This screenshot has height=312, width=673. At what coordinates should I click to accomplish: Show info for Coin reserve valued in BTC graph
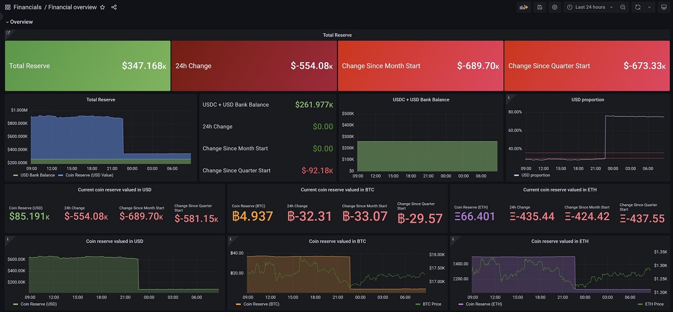(230, 238)
